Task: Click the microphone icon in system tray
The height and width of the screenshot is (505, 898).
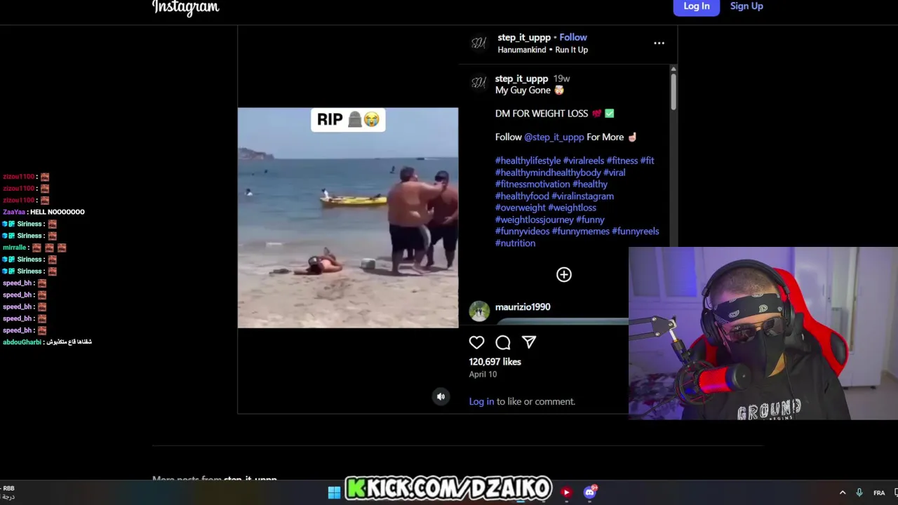Action: pos(859,493)
